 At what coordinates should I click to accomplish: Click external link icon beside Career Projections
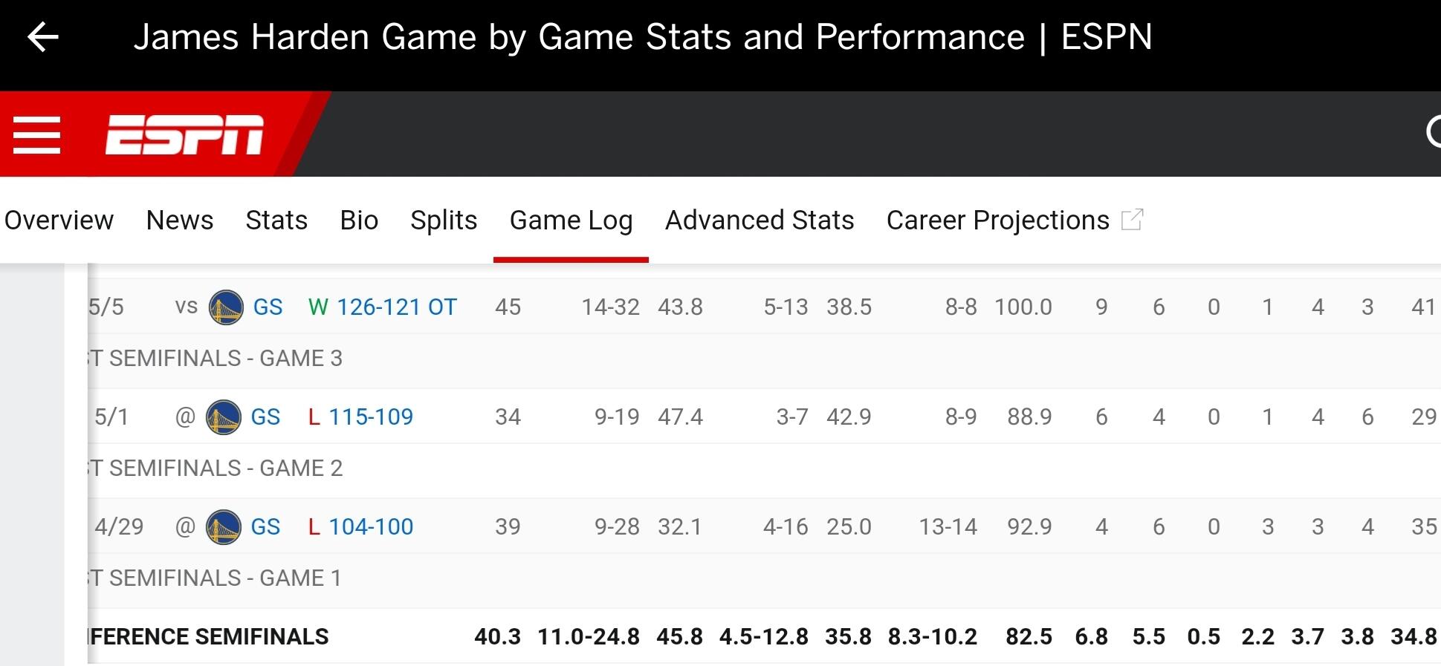[x=1131, y=220]
